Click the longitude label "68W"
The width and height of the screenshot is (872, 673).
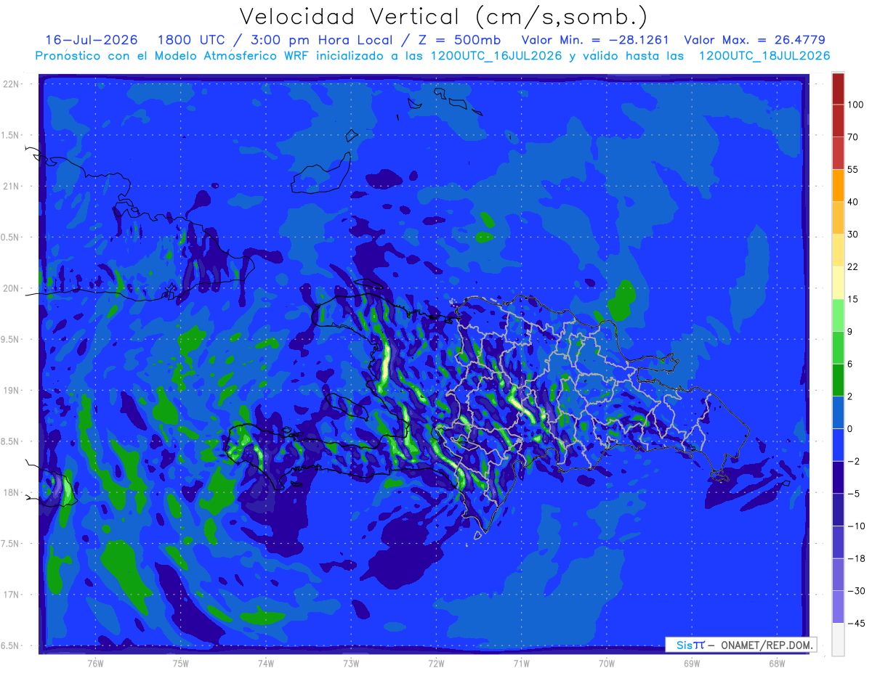pyautogui.click(x=777, y=663)
